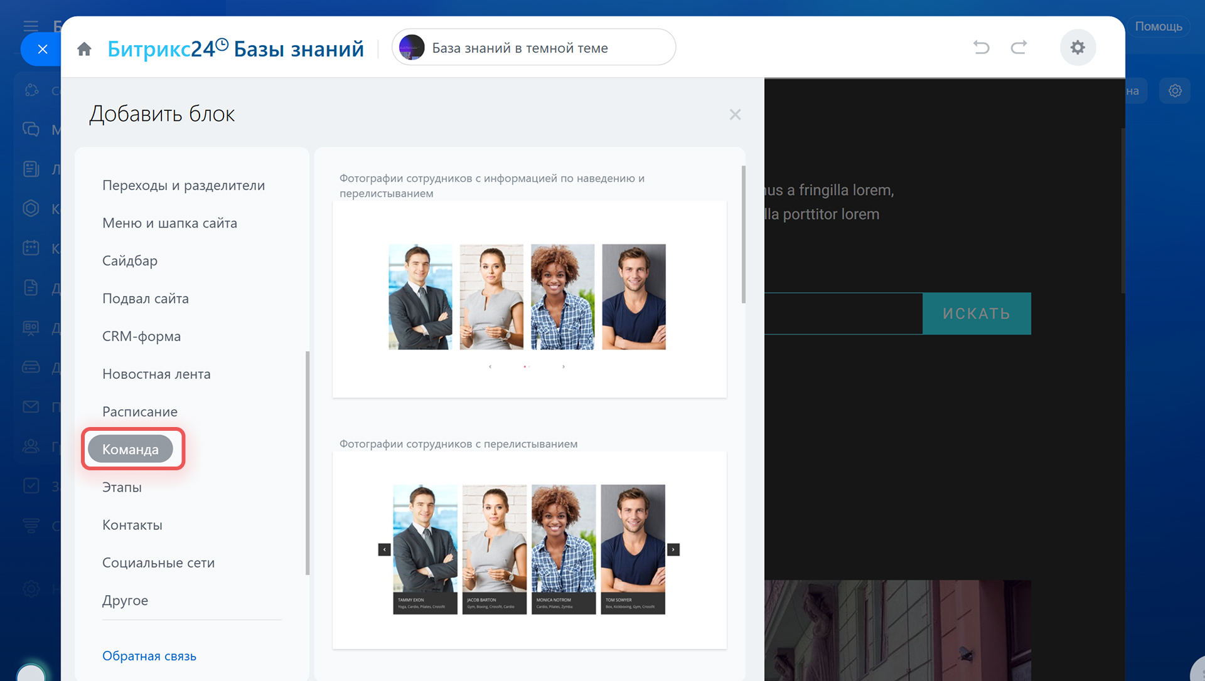This screenshot has height=681, width=1205.
Task: Click the redo arrow icon
Action: coord(1019,47)
